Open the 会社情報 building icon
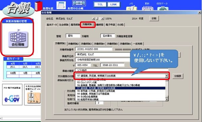202x122 pixels. point(18,39)
